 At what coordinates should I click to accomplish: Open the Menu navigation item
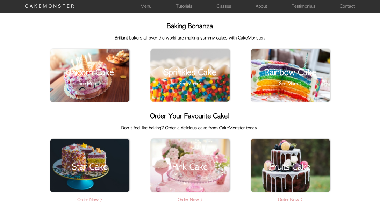(x=146, y=6)
